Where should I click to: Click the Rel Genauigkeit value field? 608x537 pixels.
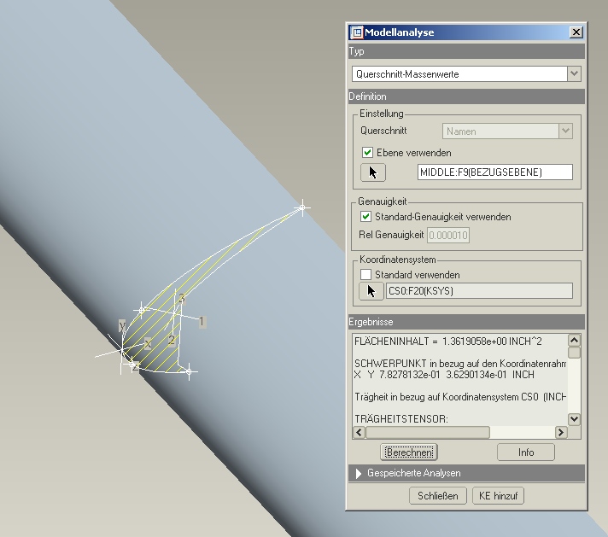point(448,235)
